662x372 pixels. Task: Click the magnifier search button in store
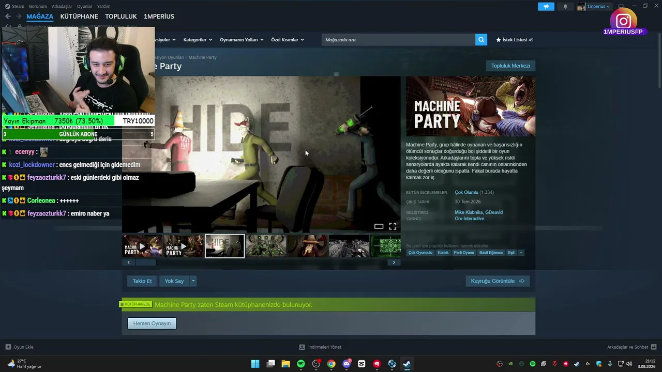(481, 40)
